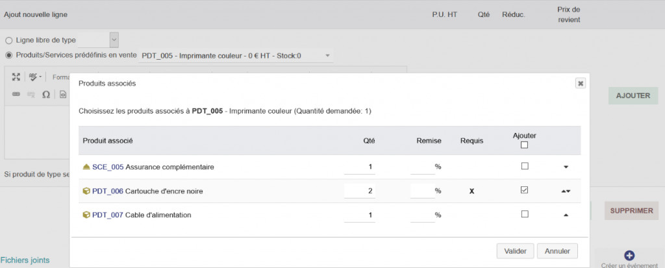
Task: Tick Ajouter for Cable d'alimentation
Action: click(x=524, y=214)
